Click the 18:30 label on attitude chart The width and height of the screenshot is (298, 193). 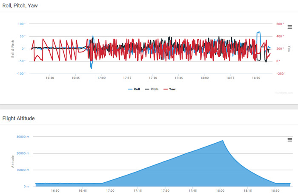click(256, 78)
